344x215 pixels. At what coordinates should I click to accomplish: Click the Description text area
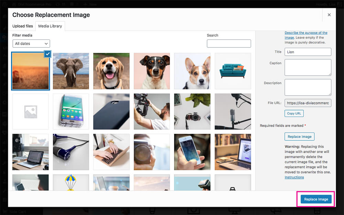pos(308,87)
